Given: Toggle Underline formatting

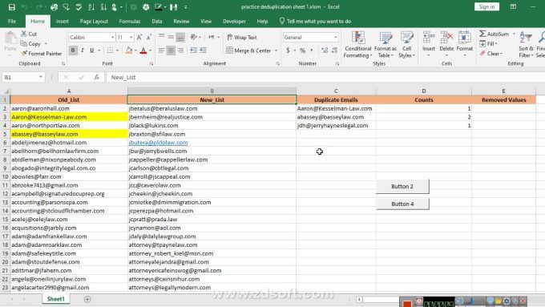Looking at the screenshot, I should click(91, 50).
